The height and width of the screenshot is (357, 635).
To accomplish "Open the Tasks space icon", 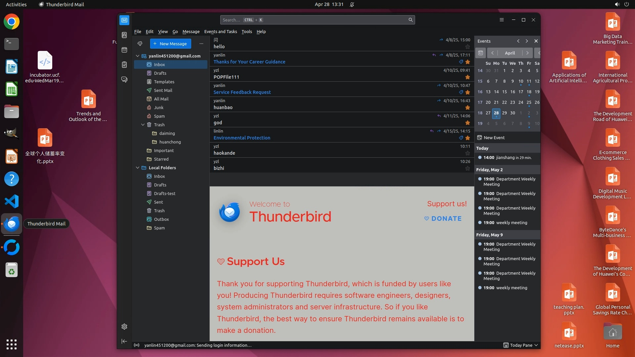I will click(124, 65).
